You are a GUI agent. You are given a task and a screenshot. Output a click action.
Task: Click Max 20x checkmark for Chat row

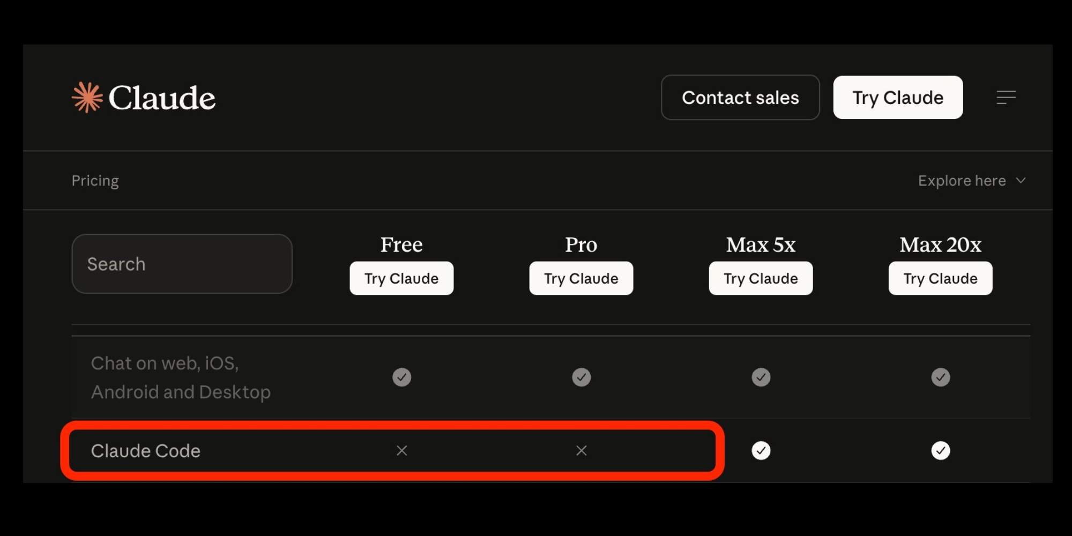940,377
